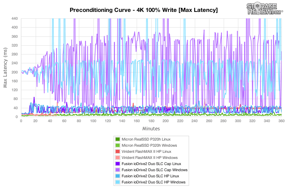Screen dimensions: 289x195
Task: Click the y-axis label 320
Action: 15,45
